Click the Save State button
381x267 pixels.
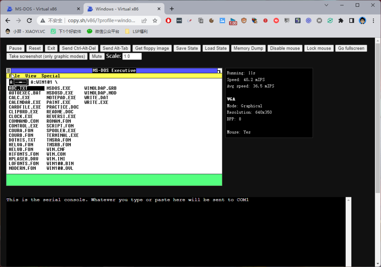[187, 48]
